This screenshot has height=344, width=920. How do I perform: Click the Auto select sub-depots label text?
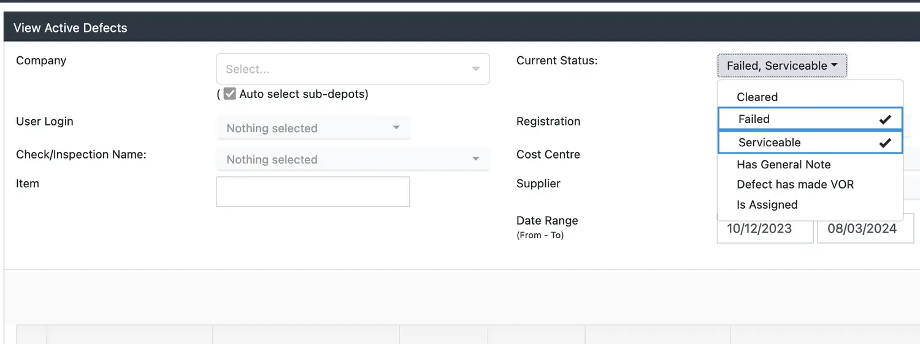point(303,94)
